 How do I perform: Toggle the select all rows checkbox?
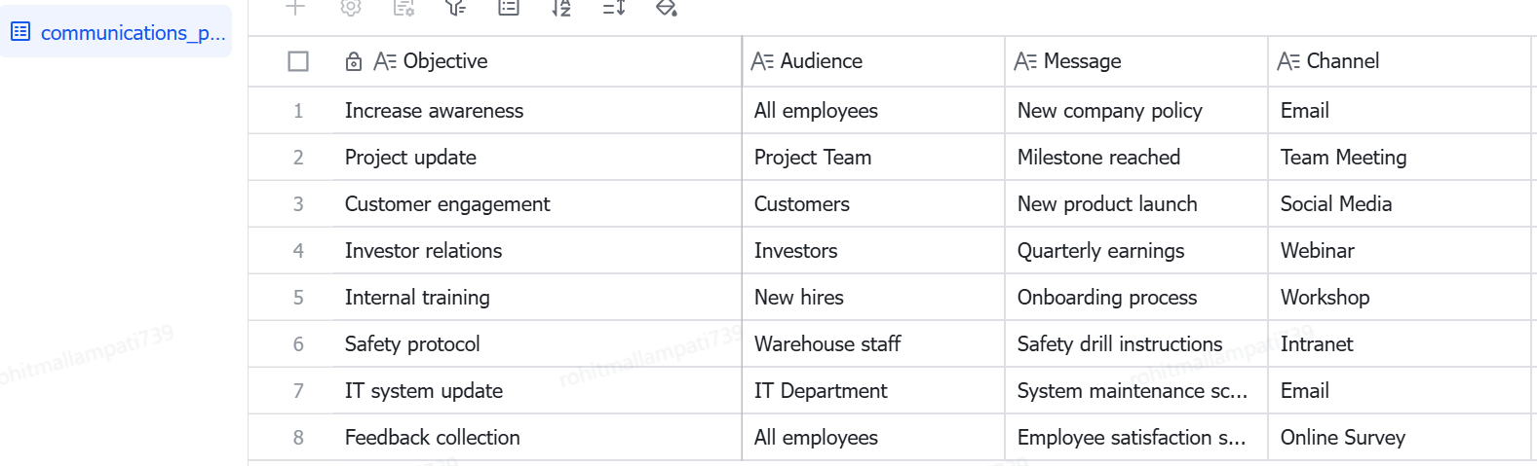pos(298,61)
